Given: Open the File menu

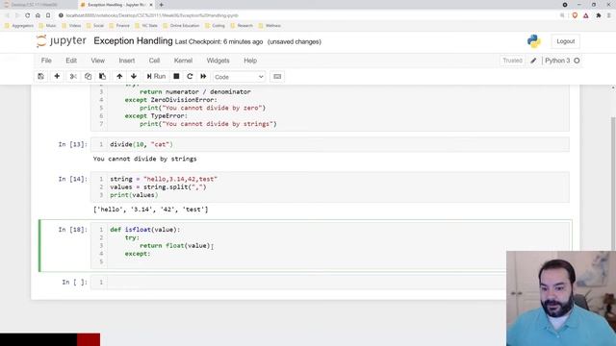Looking at the screenshot, I should tap(46, 61).
